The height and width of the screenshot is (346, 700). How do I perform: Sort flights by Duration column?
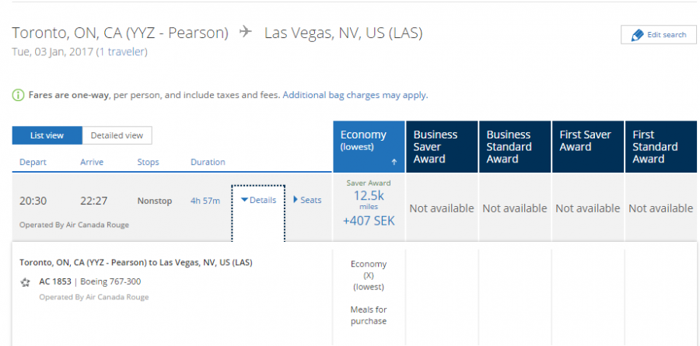tap(208, 162)
